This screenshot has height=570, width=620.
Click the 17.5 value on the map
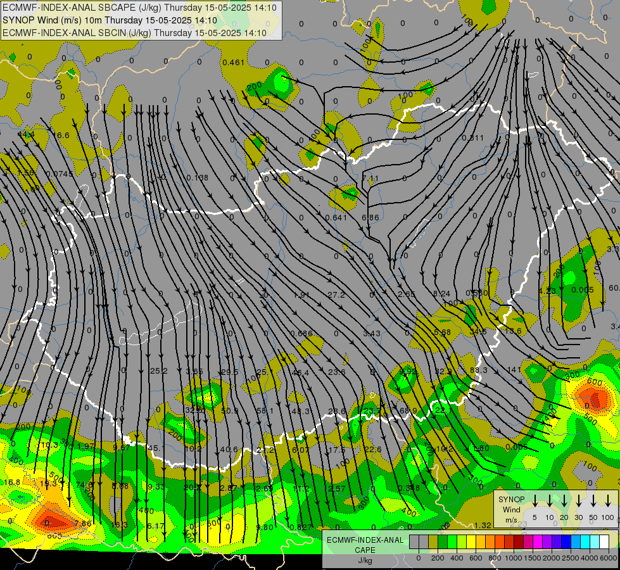(337, 450)
